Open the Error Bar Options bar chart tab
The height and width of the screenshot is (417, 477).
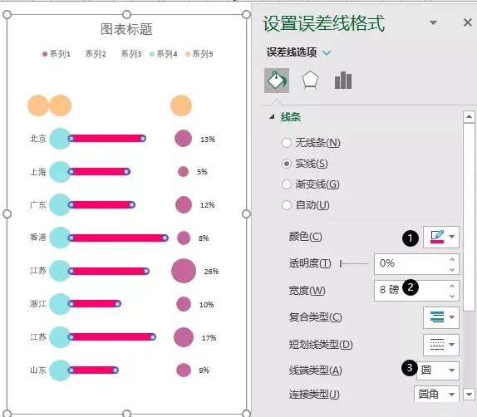tap(343, 81)
